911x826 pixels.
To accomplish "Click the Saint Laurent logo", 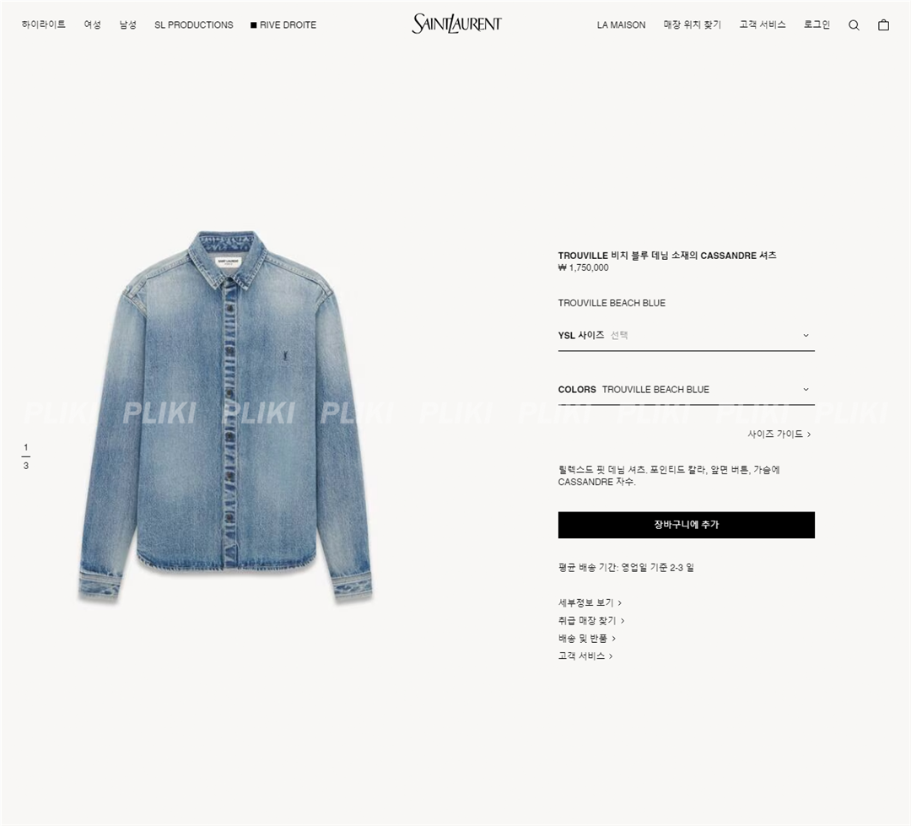I will 456,24.
